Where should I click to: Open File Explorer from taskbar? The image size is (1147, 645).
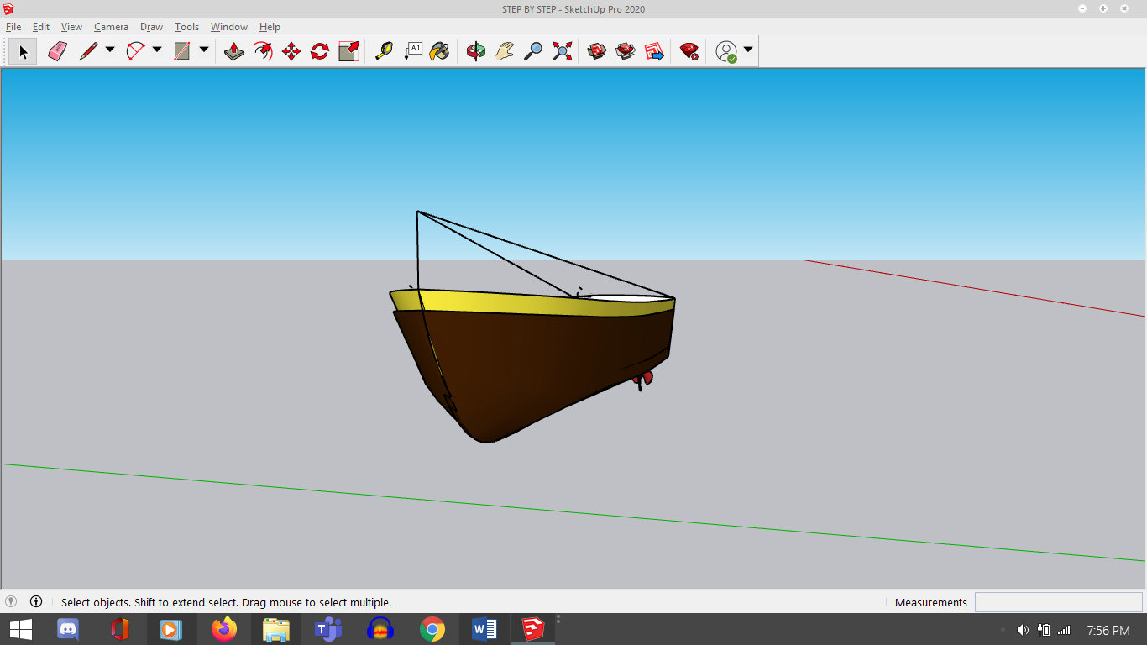275,629
